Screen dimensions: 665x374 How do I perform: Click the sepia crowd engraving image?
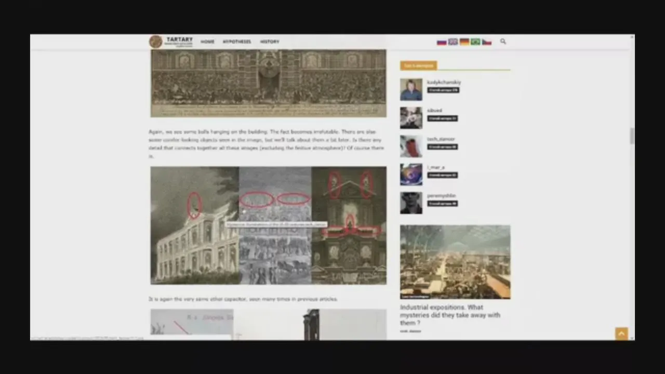tap(269, 83)
